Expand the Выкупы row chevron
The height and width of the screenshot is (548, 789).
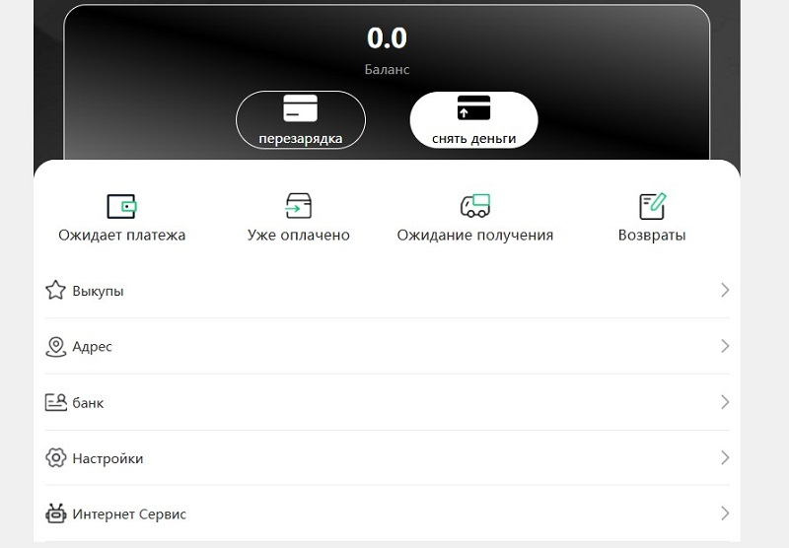[725, 290]
